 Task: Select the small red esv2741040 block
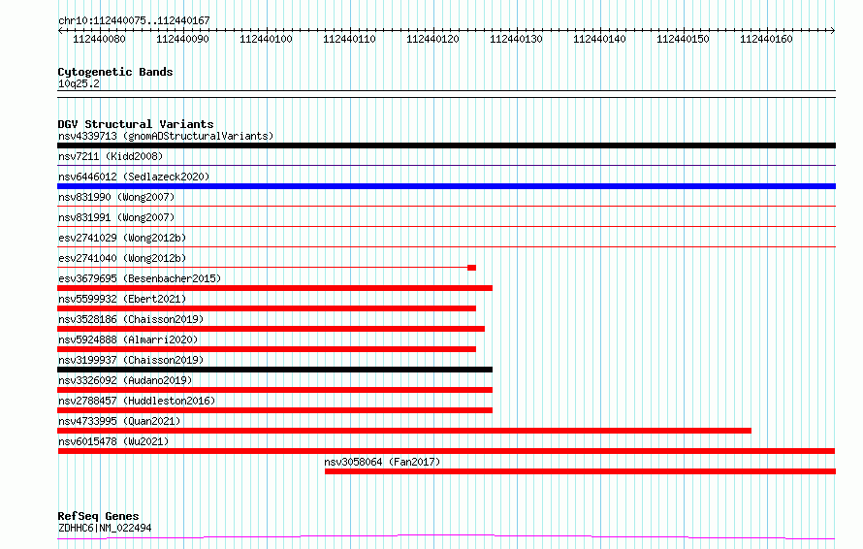pyautogui.click(x=471, y=268)
